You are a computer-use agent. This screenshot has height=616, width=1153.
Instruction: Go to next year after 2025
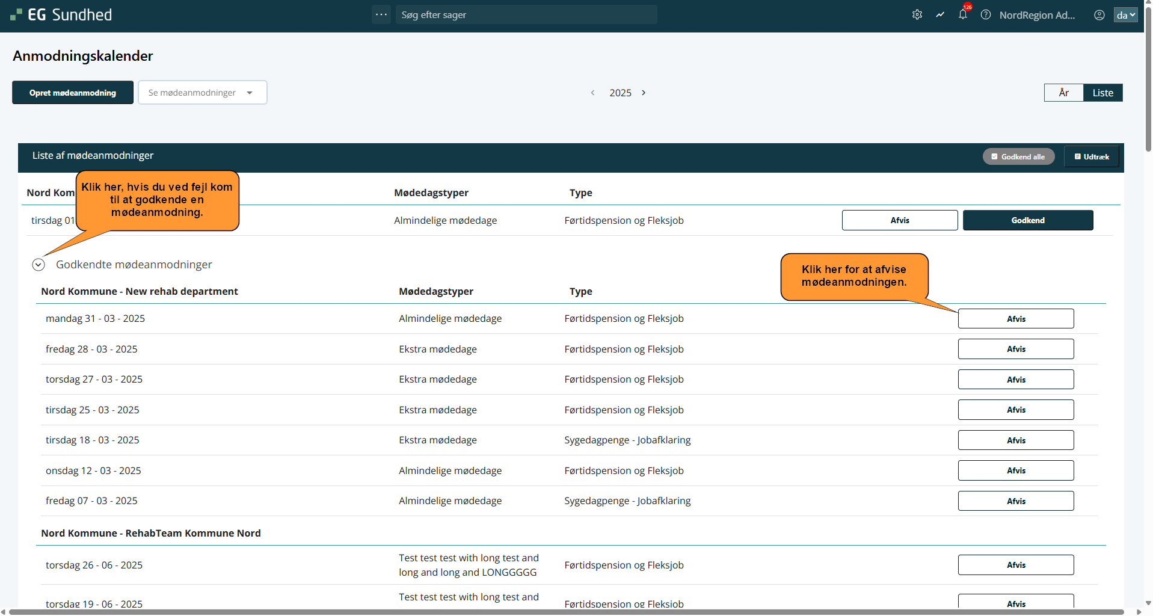point(644,93)
